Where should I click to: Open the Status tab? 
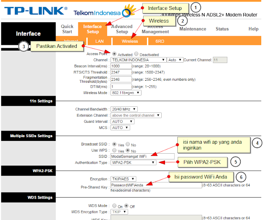222,29
